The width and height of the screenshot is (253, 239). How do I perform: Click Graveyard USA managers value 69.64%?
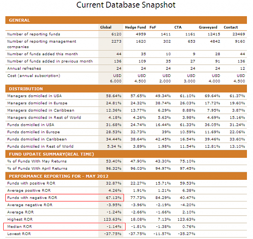(213, 96)
